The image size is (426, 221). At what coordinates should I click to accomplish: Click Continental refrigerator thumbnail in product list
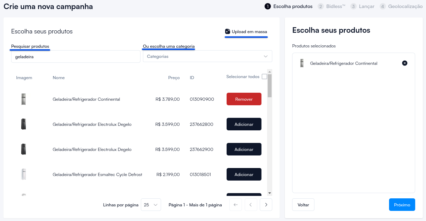tap(23, 99)
